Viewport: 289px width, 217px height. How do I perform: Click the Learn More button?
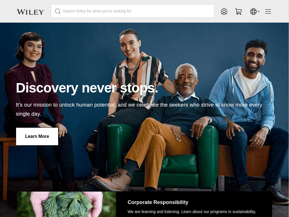[37, 136]
